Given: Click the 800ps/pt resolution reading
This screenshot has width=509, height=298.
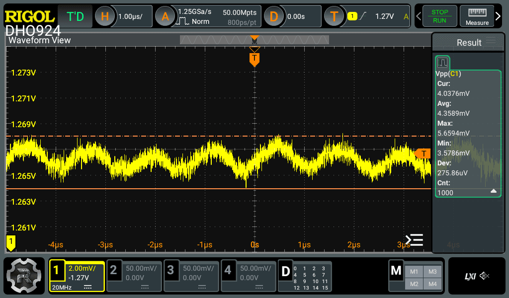Looking at the screenshot, I should coord(242,22).
